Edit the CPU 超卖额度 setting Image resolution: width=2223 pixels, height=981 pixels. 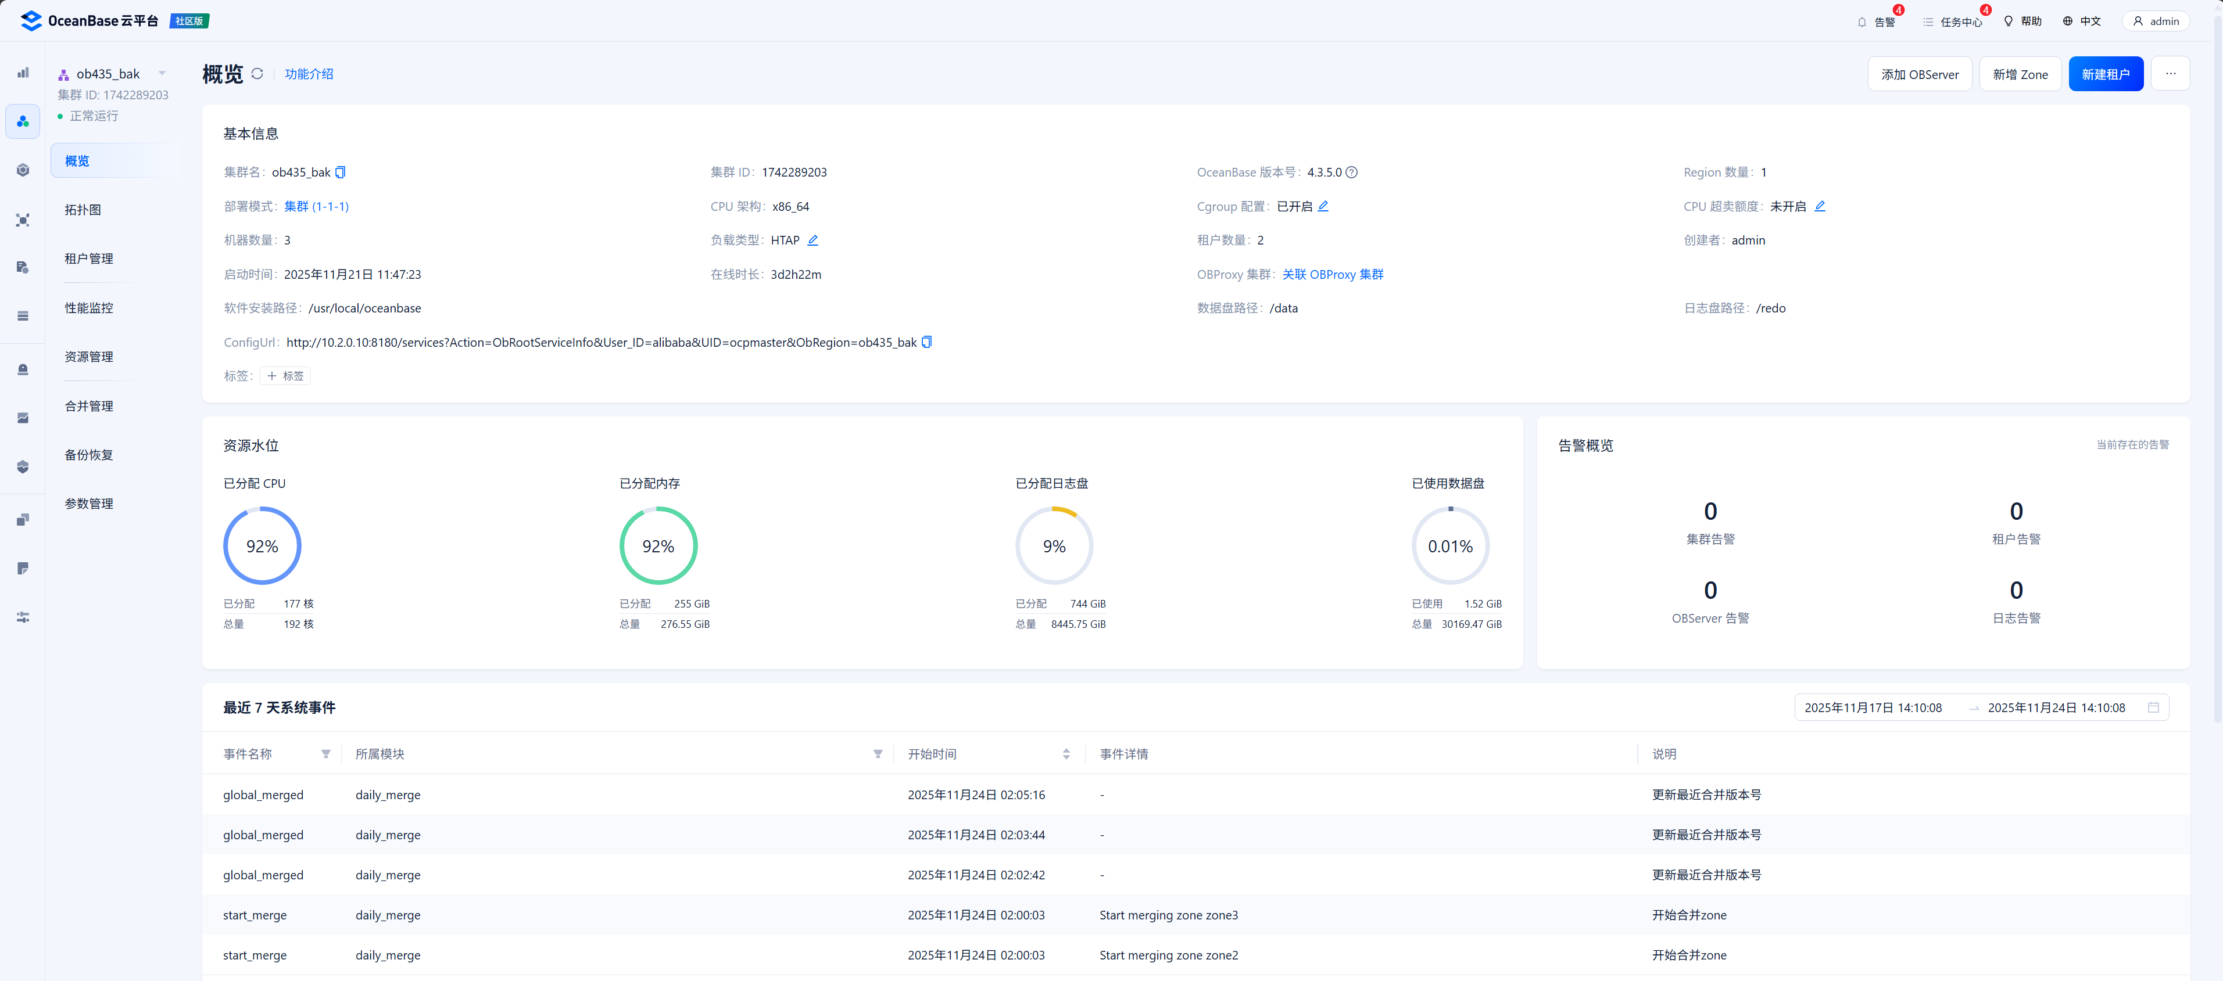(x=1819, y=206)
